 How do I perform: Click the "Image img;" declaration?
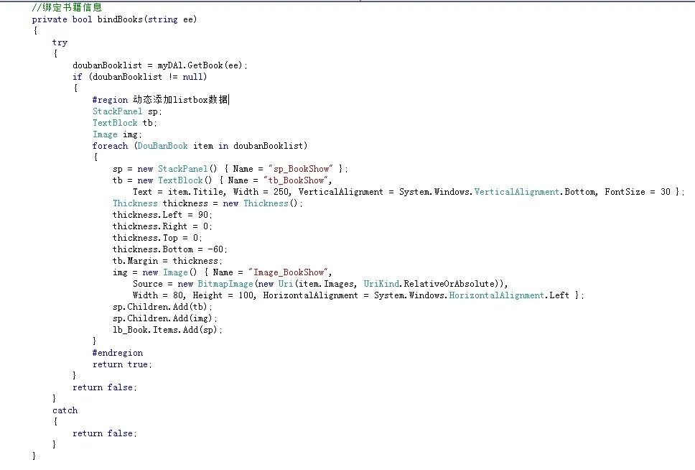click(x=117, y=134)
